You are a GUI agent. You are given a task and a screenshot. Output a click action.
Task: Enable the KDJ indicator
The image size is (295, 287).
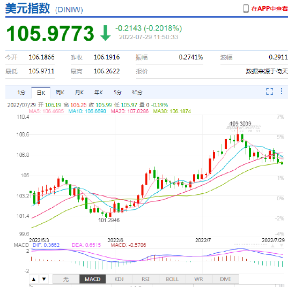(119, 280)
